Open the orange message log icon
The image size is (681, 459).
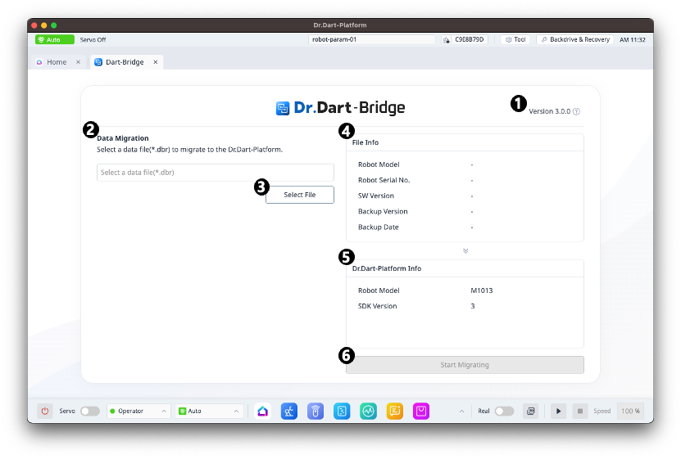click(395, 411)
